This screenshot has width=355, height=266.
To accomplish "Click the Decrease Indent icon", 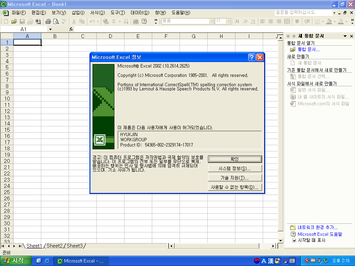I will click(307, 21).
